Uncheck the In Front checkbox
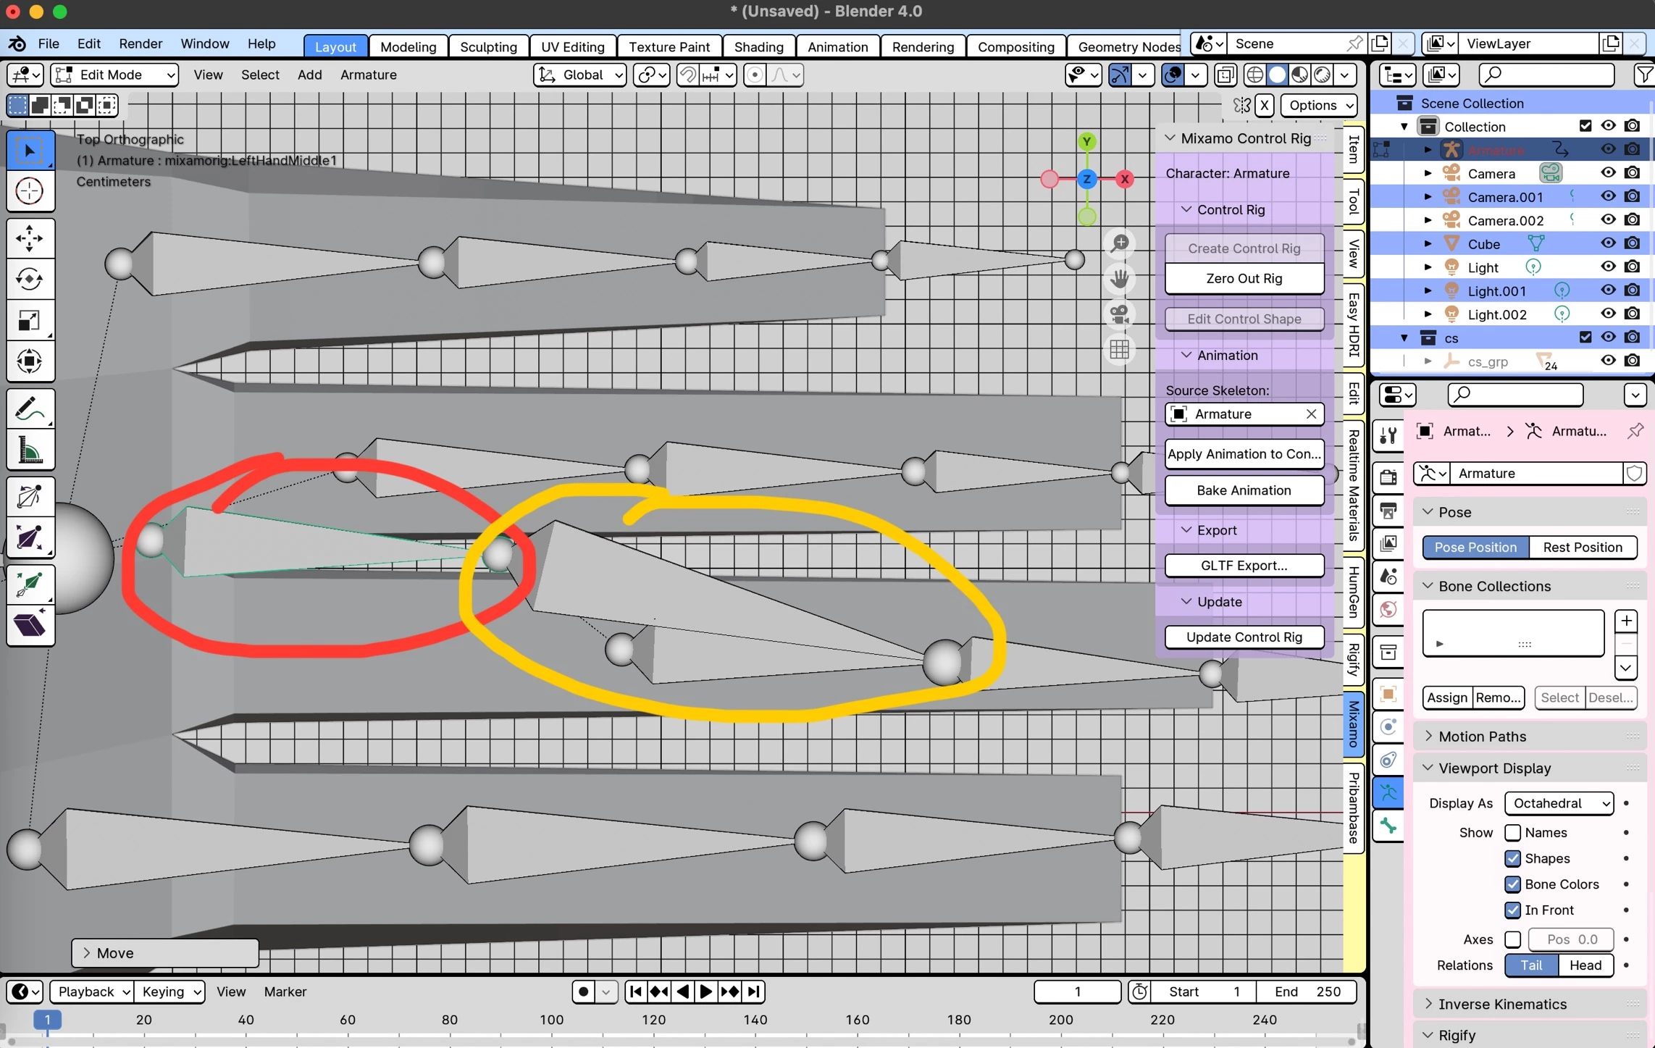The width and height of the screenshot is (1655, 1048). pos(1512,910)
